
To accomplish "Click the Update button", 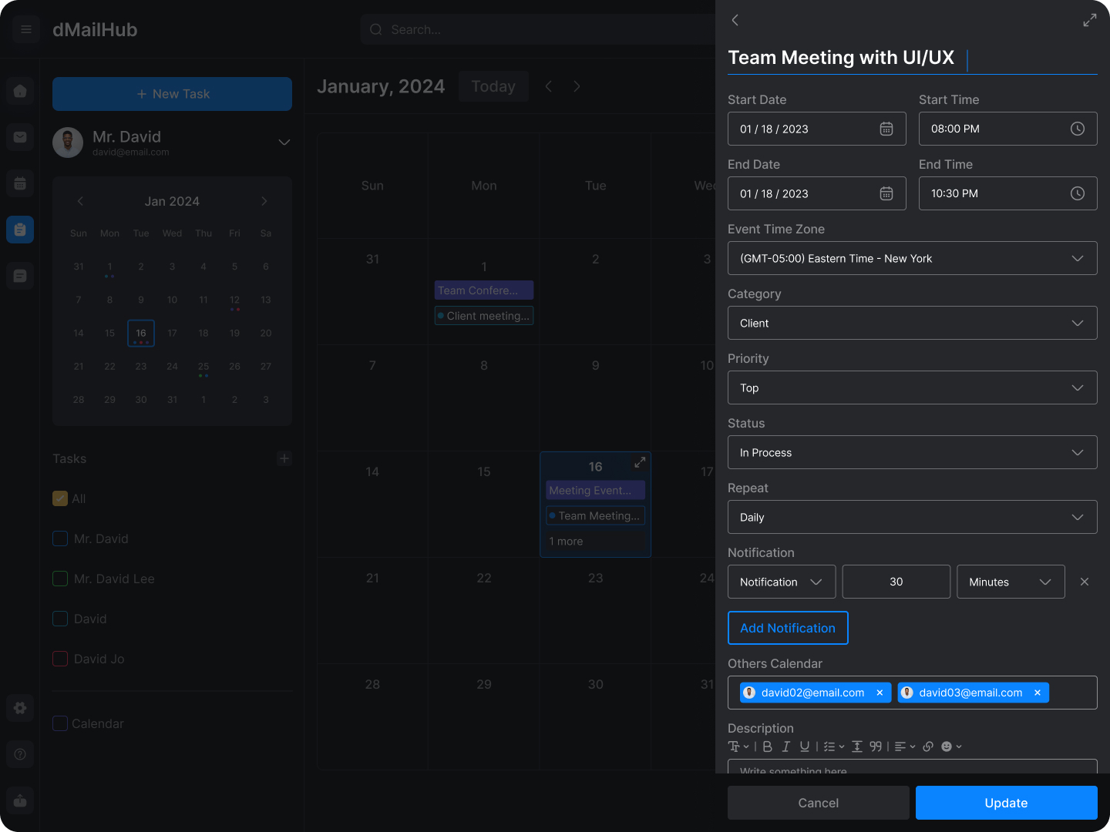I will point(1007,803).
